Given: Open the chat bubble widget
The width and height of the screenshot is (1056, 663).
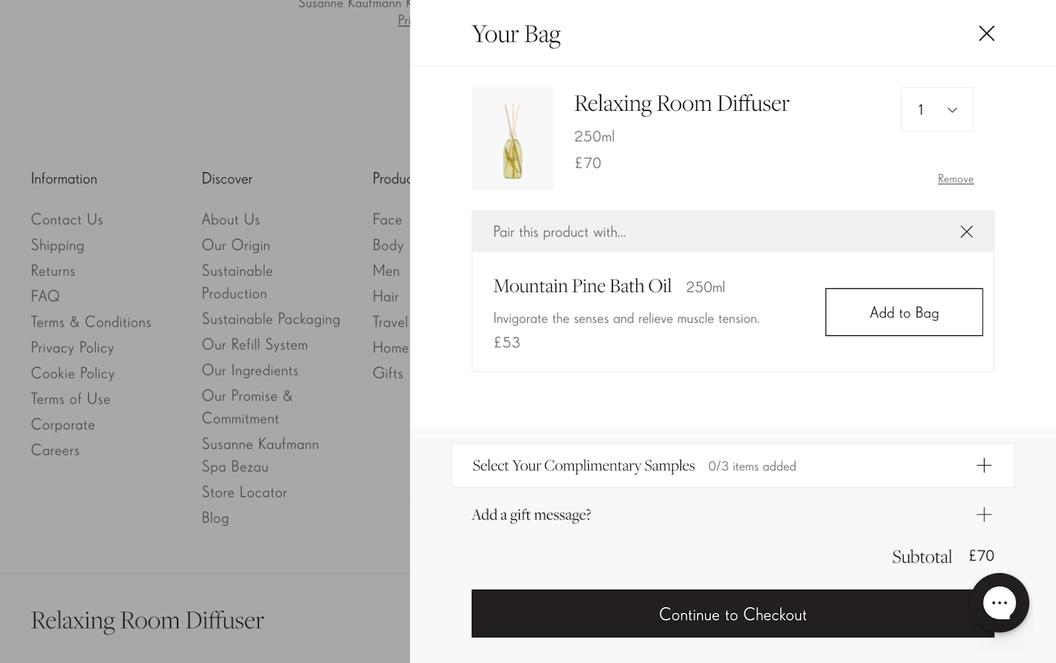Looking at the screenshot, I should click(x=999, y=602).
